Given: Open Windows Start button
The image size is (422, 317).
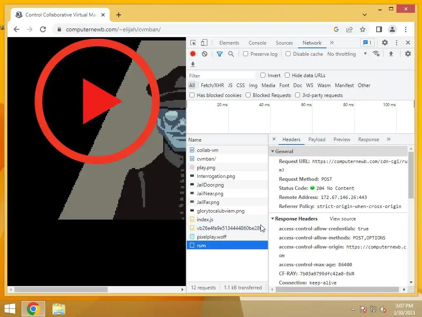Looking at the screenshot, I should pos(10,309).
